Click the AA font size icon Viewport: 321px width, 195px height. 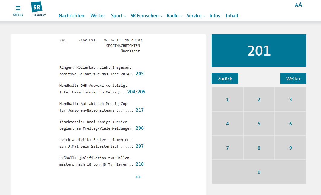coord(298,5)
